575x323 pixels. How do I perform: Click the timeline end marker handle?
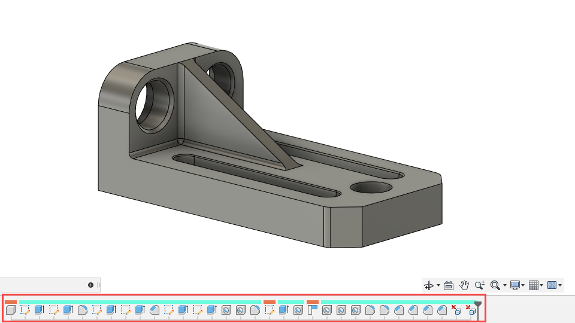click(x=477, y=305)
